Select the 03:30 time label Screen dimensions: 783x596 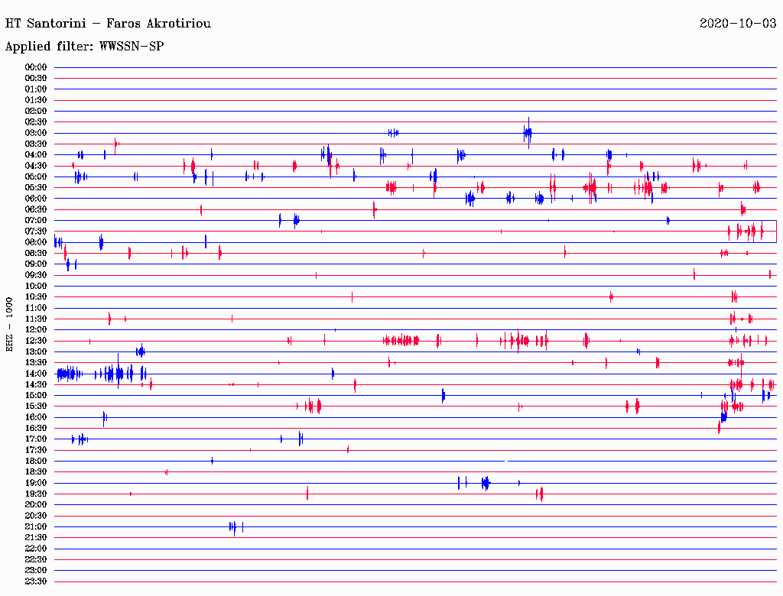35,144
